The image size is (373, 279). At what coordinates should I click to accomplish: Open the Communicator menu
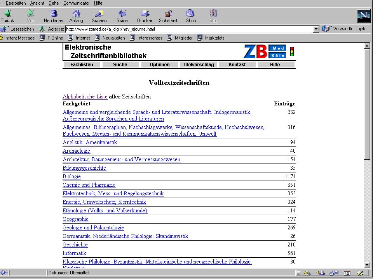(77, 3)
